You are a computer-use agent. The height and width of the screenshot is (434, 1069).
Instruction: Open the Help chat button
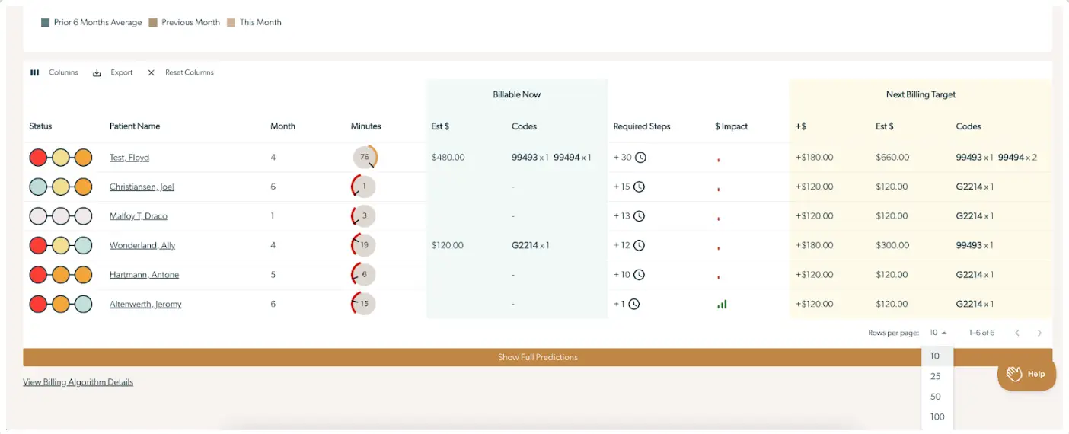pyautogui.click(x=1026, y=374)
